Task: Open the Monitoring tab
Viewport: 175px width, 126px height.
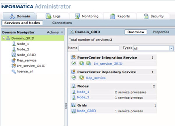Action: (86, 16)
